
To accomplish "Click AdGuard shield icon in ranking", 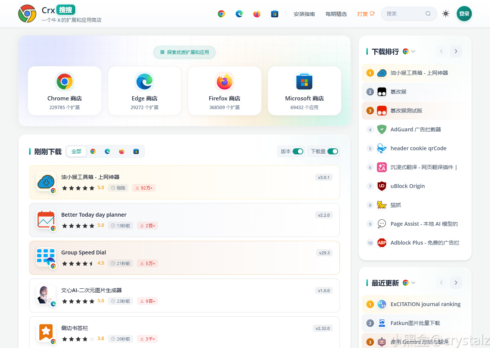I will [382, 129].
